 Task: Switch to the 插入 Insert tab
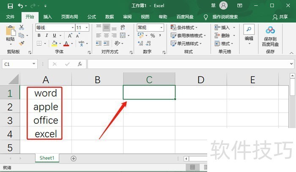tap(47, 17)
